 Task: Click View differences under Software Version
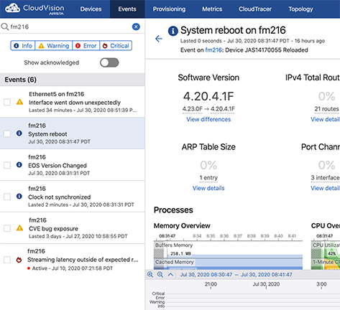tap(208, 119)
